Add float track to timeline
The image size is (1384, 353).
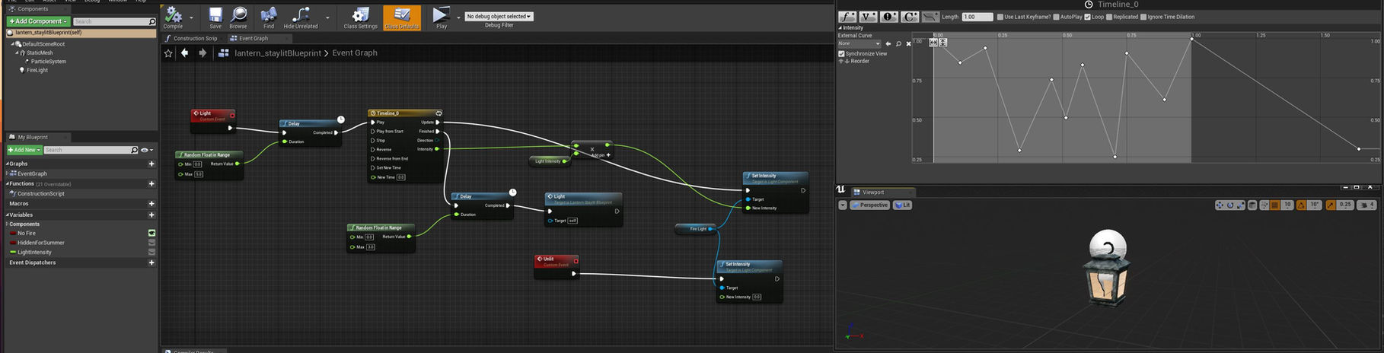click(x=847, y=17)
